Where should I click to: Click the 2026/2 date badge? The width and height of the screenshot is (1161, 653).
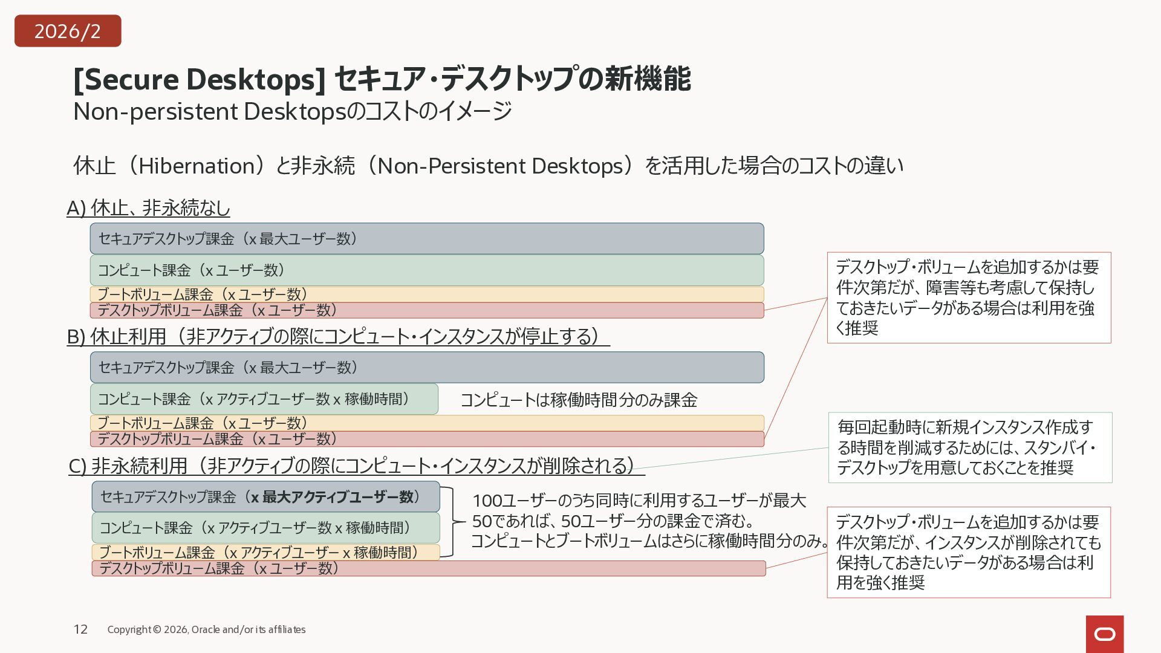pyautogui.click(x=68, y=31)
